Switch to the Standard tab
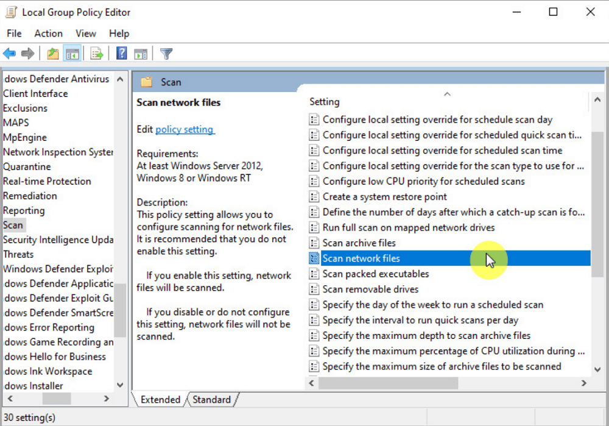Screen dimensions: 609x426 pos(212,400)
